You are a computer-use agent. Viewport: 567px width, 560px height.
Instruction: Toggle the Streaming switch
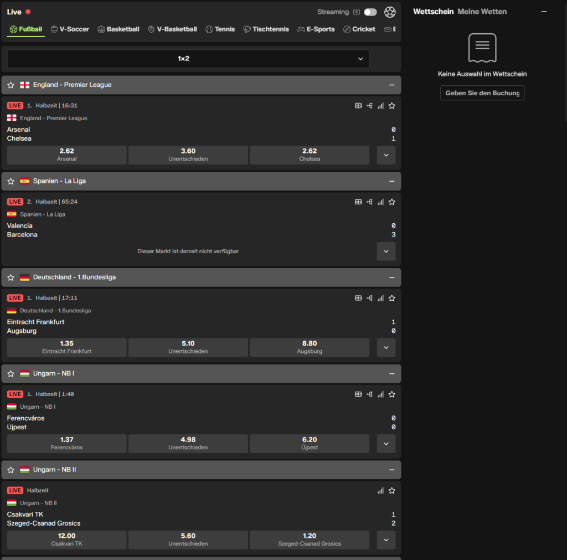[370, 12]
